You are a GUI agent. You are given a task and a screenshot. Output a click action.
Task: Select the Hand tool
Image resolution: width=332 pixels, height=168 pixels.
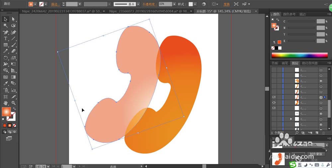[x=6, y=103]
